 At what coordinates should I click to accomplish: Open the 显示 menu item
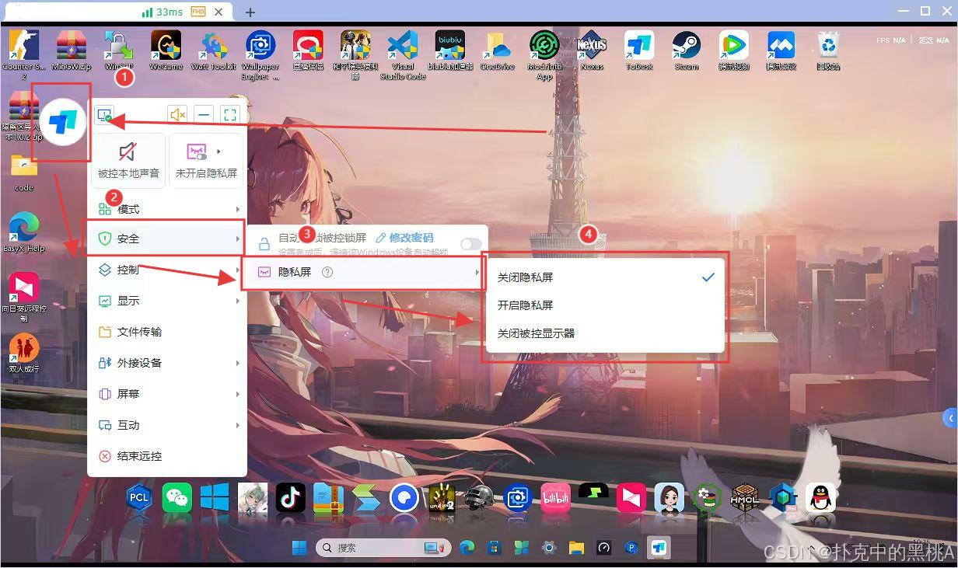click(x=167, y=301)
